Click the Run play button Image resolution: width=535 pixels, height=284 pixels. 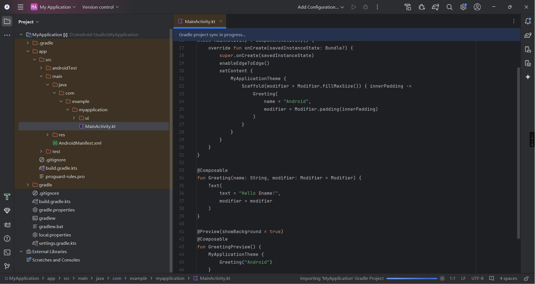tap(354, 7)
